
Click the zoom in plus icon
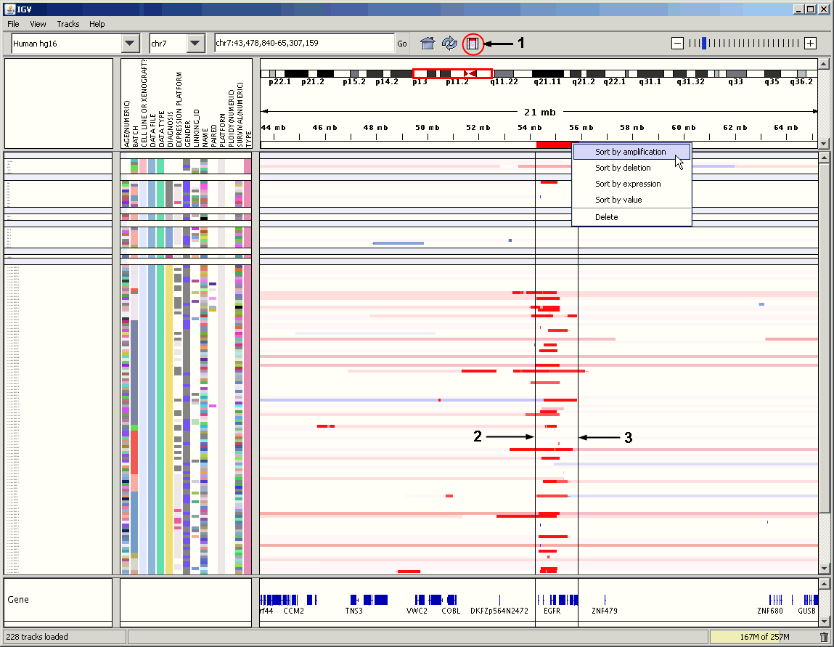pos(810,44)
